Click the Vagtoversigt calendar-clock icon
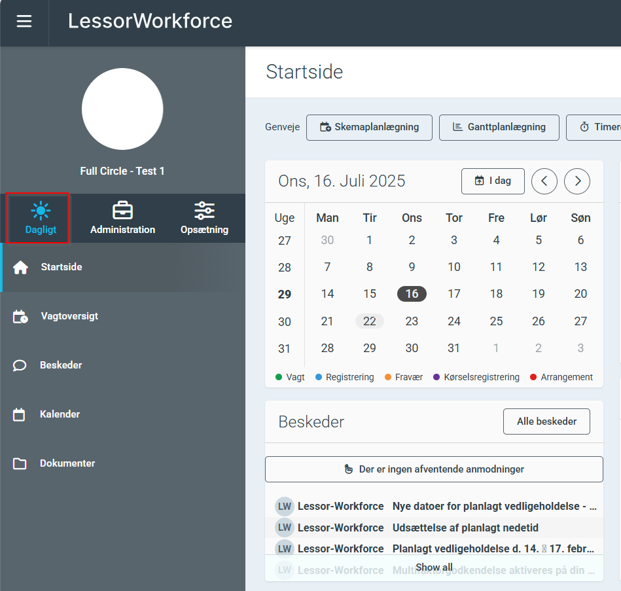Screen dimensions: 621x591 [21, 317]
